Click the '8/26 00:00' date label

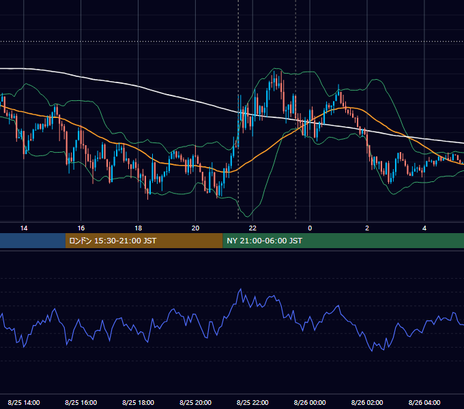pos(310,402)
